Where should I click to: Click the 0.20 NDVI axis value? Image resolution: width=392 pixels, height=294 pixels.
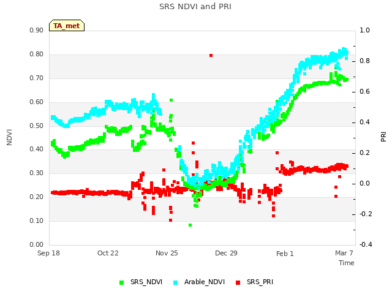[x=37, y=197]
